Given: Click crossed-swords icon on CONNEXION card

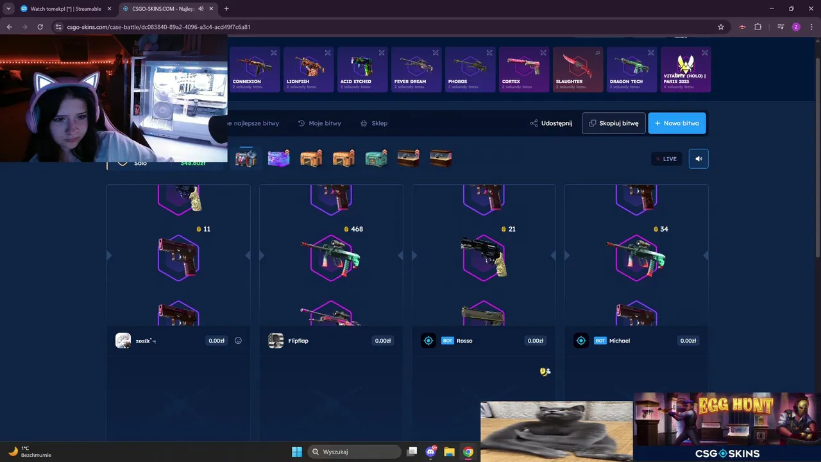Looking at the screenshot, I should tap(274, 53).
